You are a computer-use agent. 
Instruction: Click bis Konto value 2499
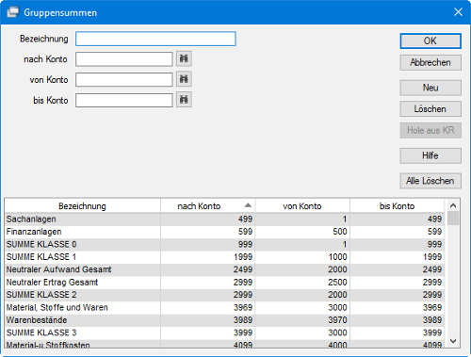tap(432, 269)
